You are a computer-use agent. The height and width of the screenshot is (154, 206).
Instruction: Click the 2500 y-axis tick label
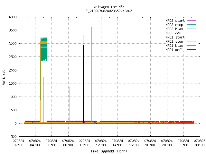pos(13,57)
